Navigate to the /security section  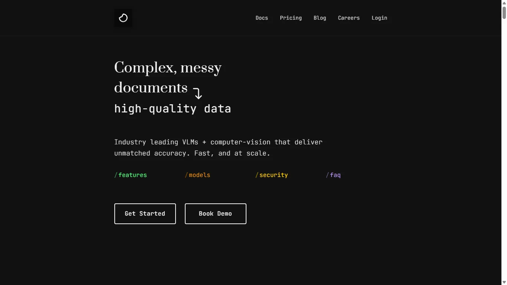(272, 175)
